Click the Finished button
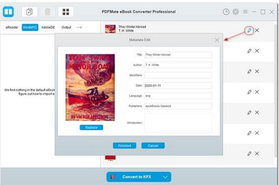Image resolution: width=279 pixels, height=185 pixels. point(125,146)
